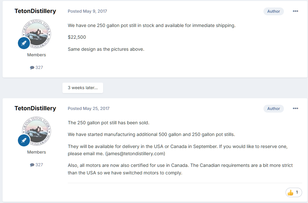This screenshot has height=203, width=308.
Task: Click the speech bubble post count in first post
Action: click(x=36, y=67)
